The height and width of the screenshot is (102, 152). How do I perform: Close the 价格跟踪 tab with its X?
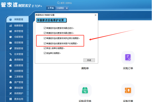67,8
